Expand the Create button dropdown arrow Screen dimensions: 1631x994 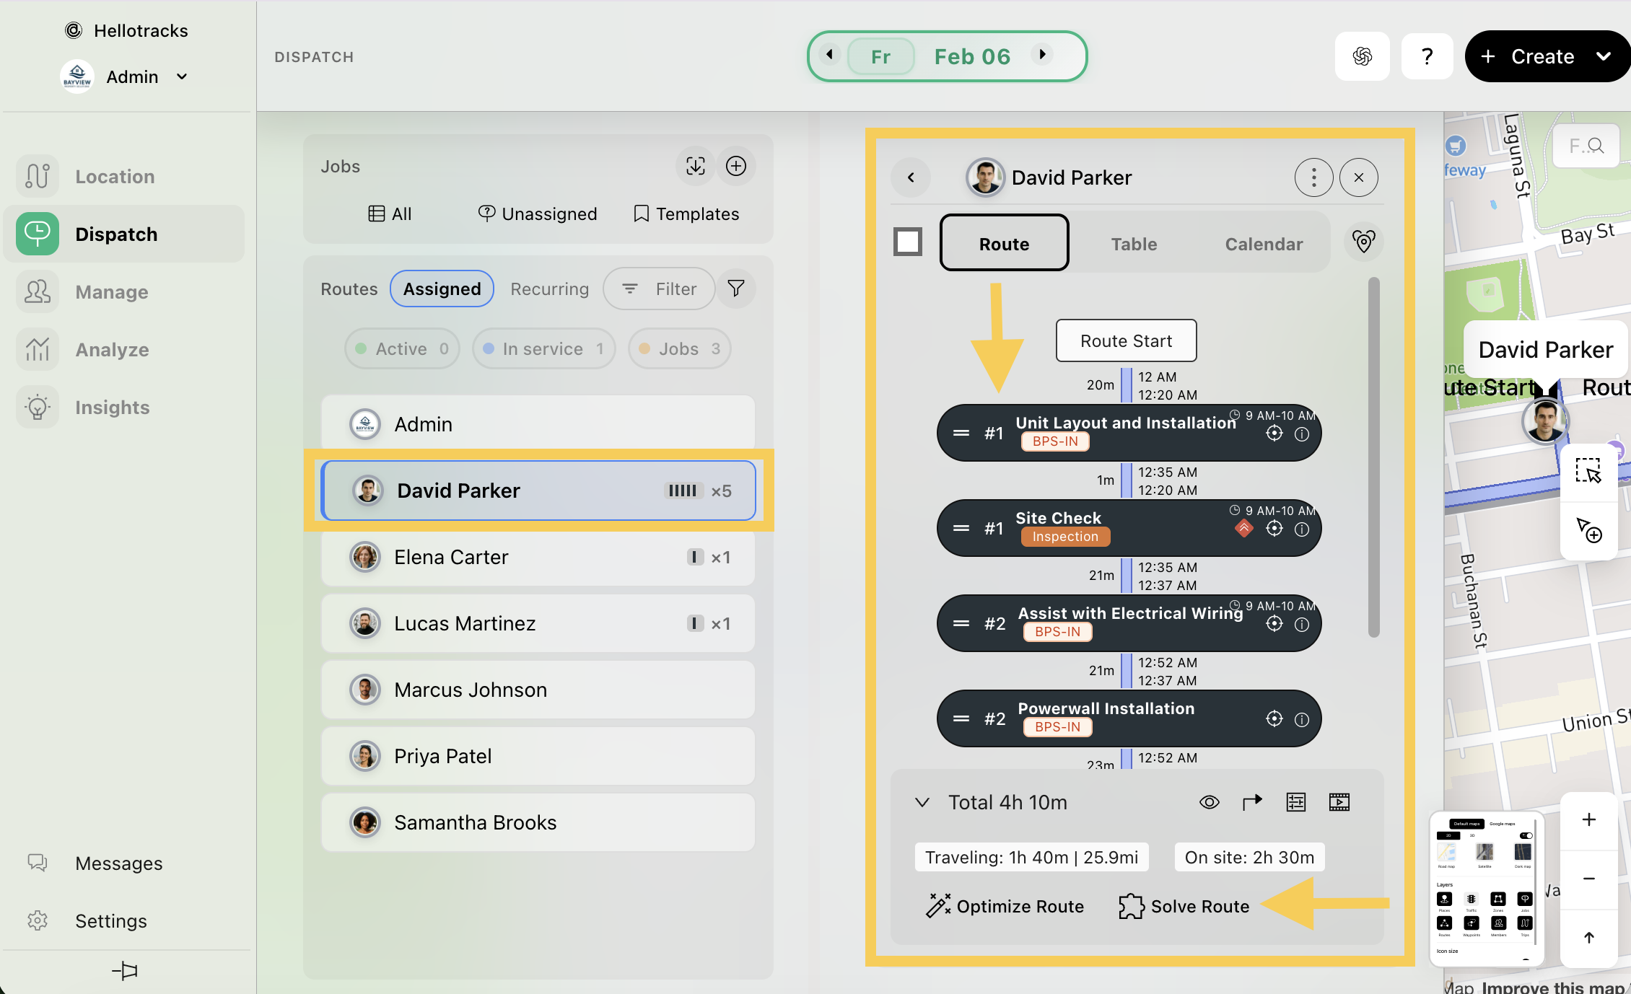point(1603,56)
